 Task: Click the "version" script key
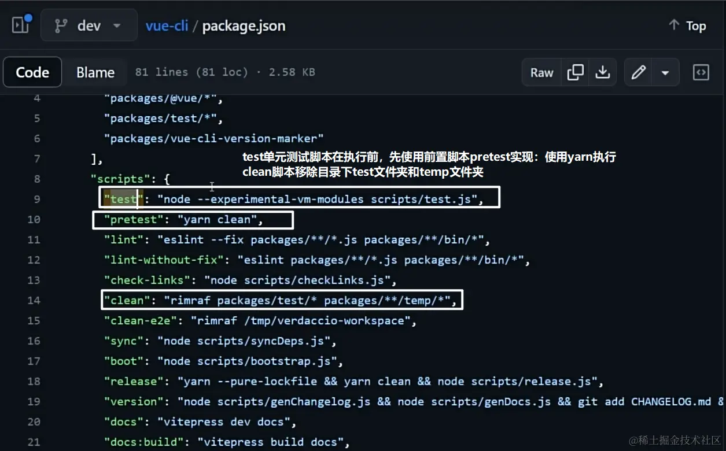pos(134,402)
